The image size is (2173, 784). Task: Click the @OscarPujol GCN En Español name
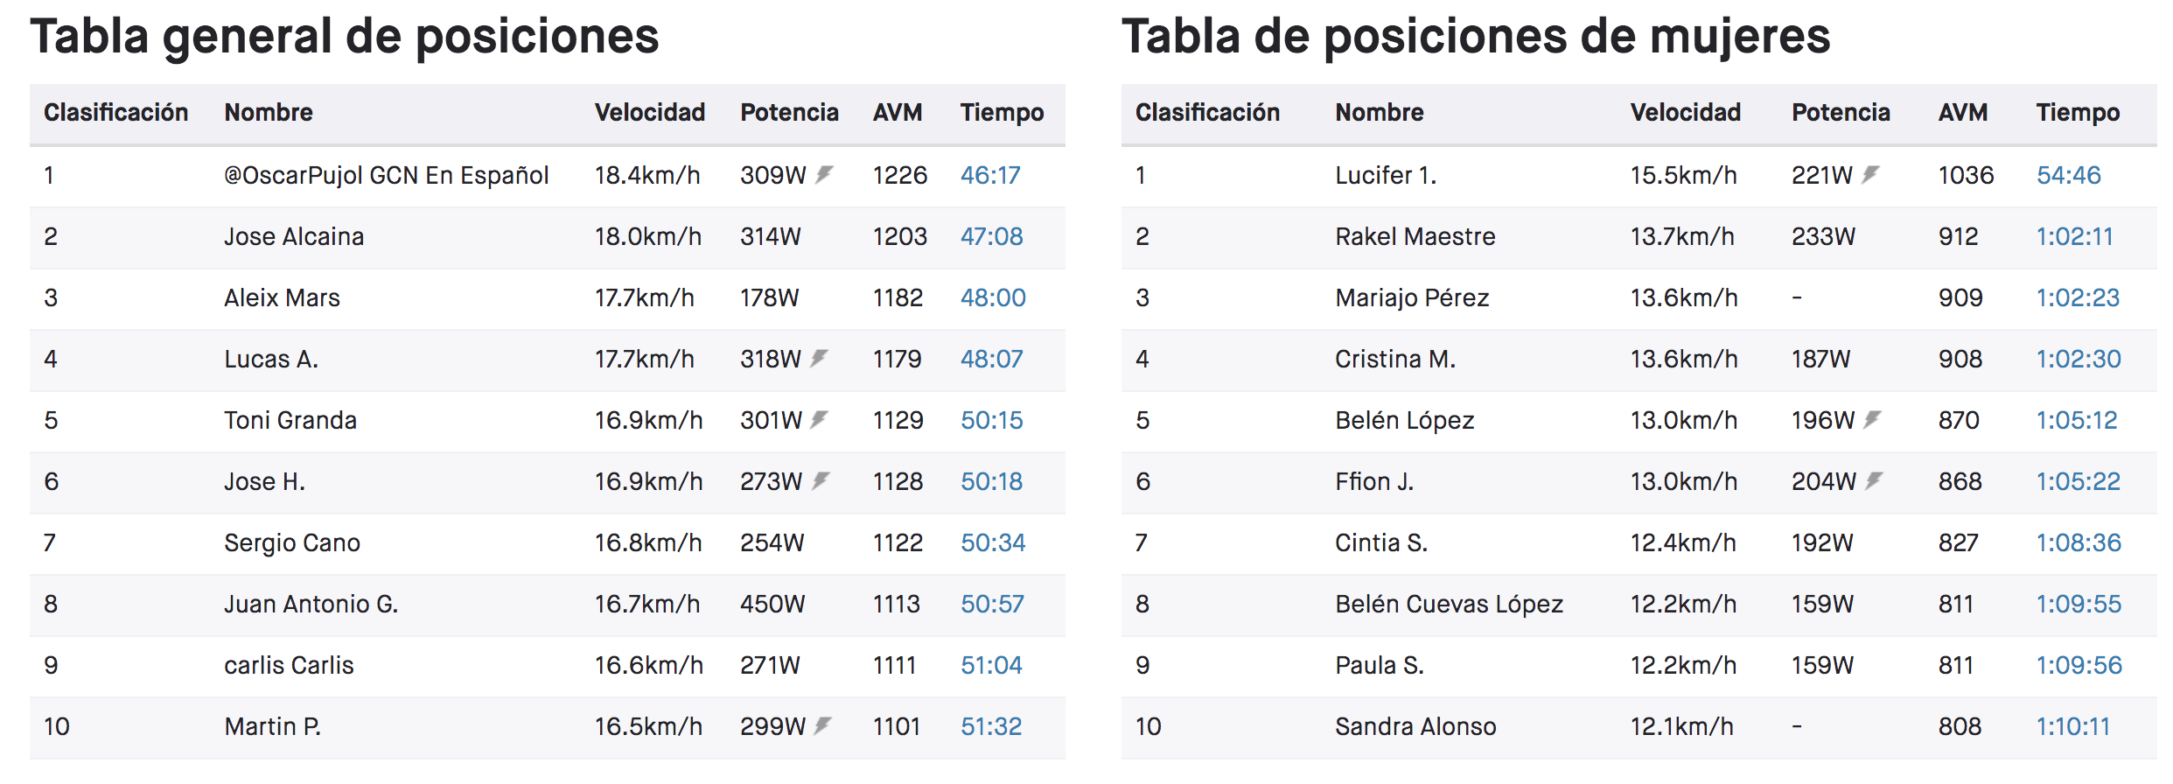pos(386,175)
